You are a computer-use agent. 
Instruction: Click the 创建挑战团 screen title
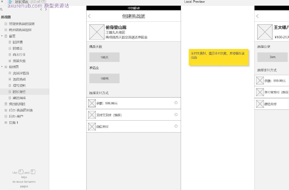tap(134, 16)
